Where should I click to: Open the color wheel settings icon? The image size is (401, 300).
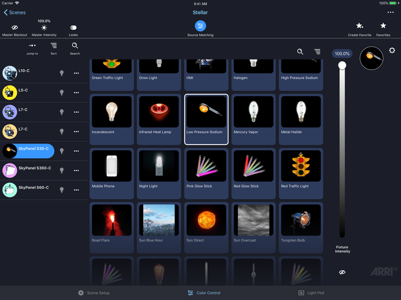pos(392,50)
